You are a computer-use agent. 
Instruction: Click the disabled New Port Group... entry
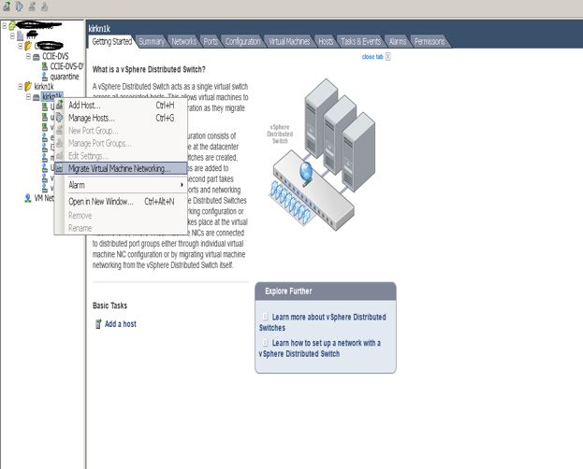tap(121, 131)
